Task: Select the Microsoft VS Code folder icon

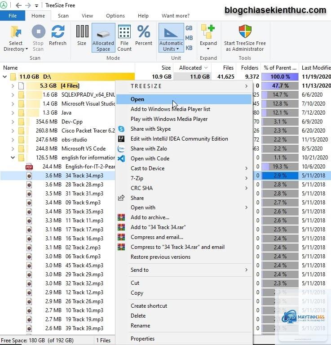Action: [x=21, y=149]
